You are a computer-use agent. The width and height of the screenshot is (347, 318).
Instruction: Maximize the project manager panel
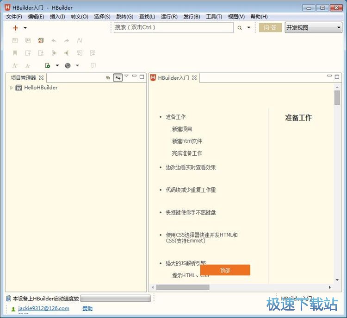point(142,77)
